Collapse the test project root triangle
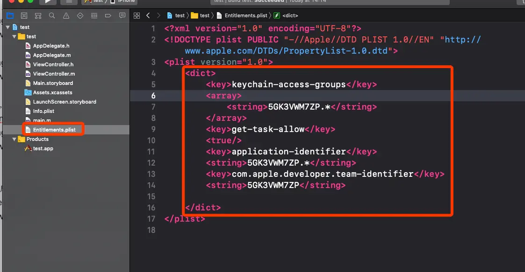The height and width of the screenshot is (272, 525). tap(7, 27)
